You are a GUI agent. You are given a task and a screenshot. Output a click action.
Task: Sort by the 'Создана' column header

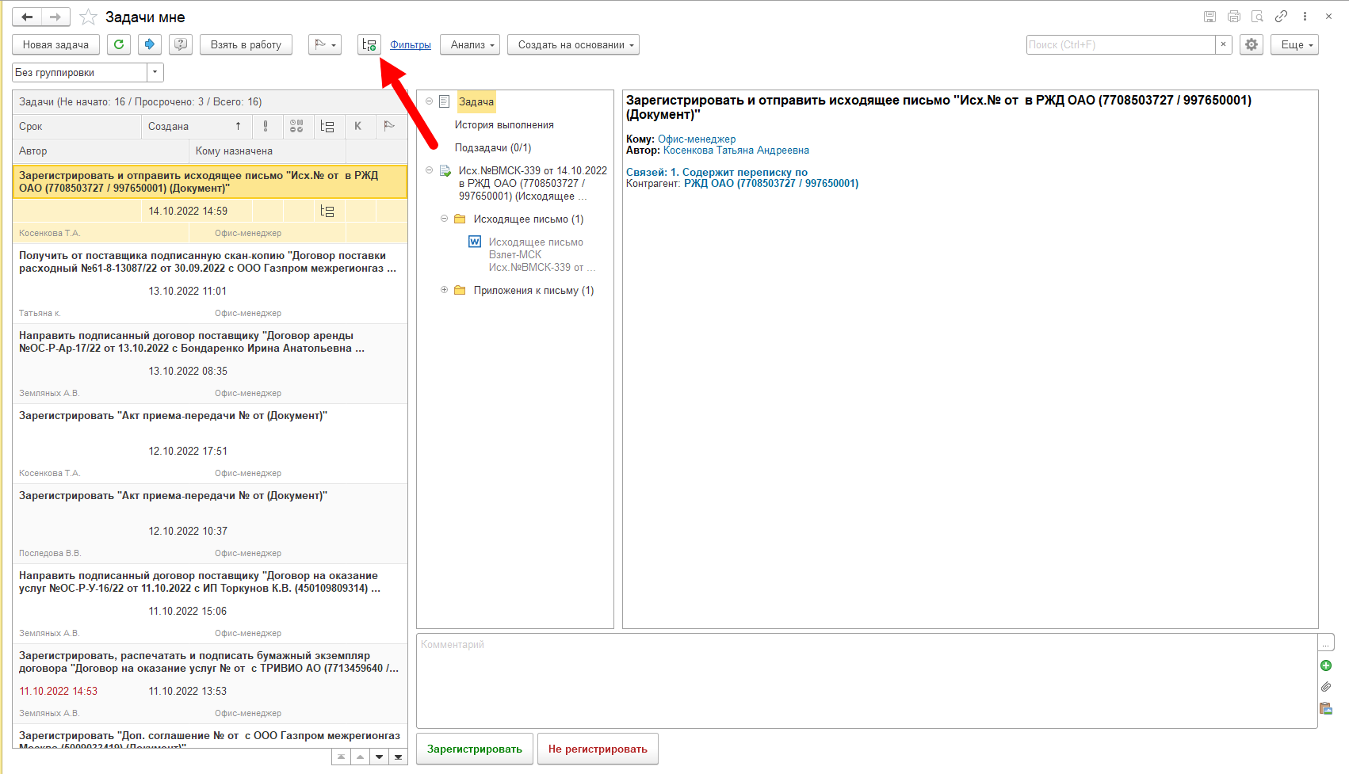click(x=196, y=126)
